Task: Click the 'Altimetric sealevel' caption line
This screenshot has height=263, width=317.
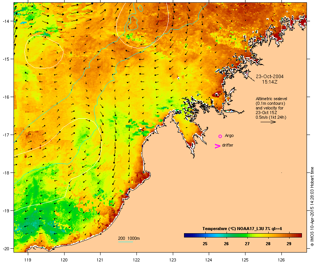Action: click(x=271, y=99)
